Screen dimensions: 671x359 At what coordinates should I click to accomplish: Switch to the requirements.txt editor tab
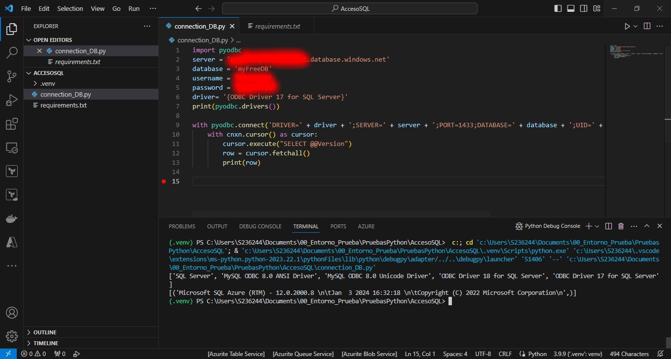pos(277,26)
